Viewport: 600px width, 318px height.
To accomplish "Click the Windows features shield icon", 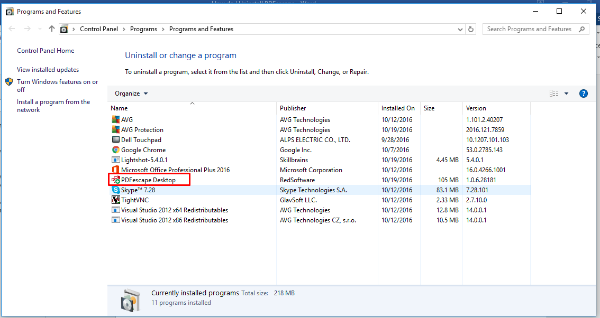I will (9, 82).
